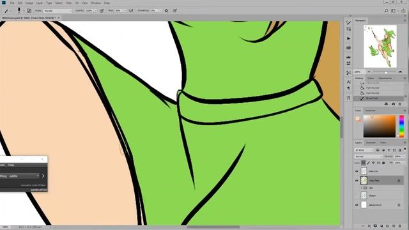
Task: Open the Character panel icon
Action: point(348,82)
